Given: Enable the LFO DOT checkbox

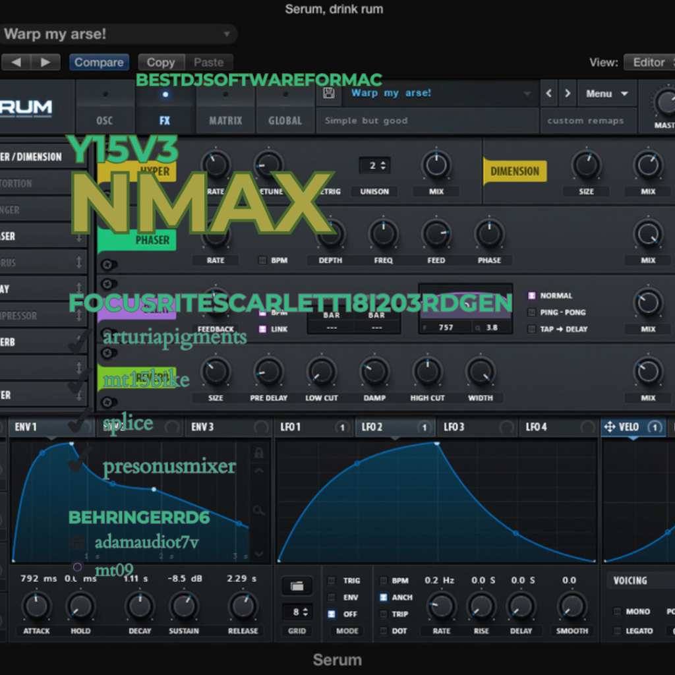Looking at the screenshot, I should pyautogui.click(x=384, y=631).
